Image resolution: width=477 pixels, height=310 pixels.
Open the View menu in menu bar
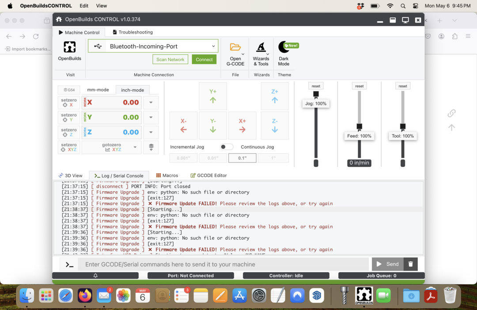tap(101, 6)
